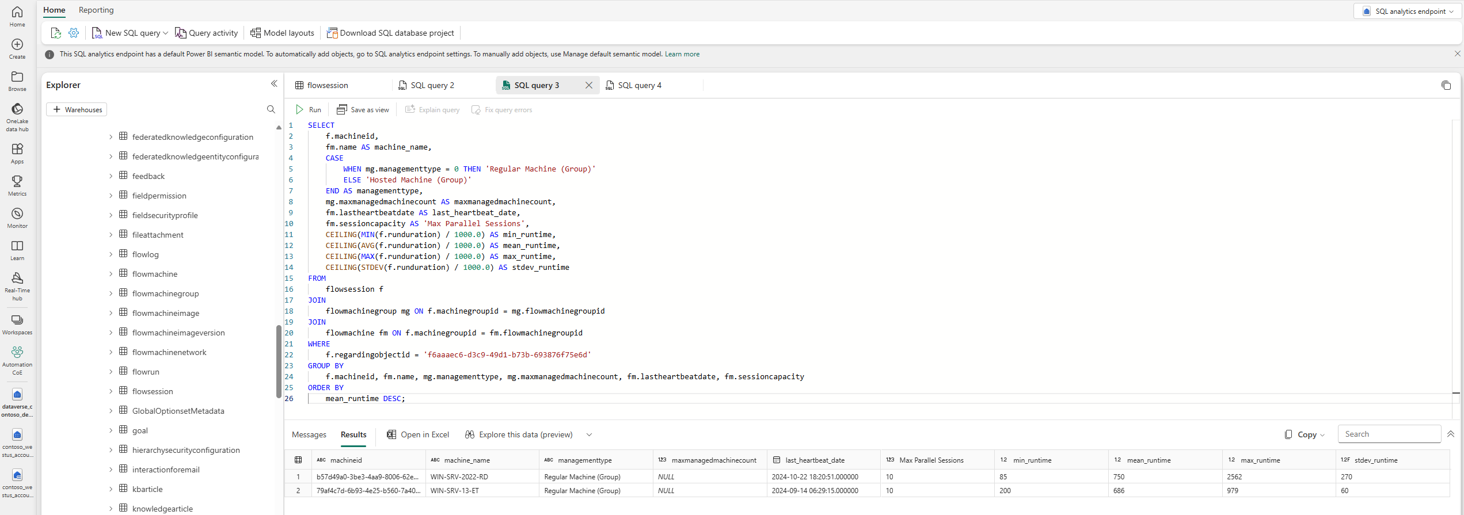This screenshot has width=1464, height=515.
Task: Click Save as view button
Action: [x=363, y=109]
